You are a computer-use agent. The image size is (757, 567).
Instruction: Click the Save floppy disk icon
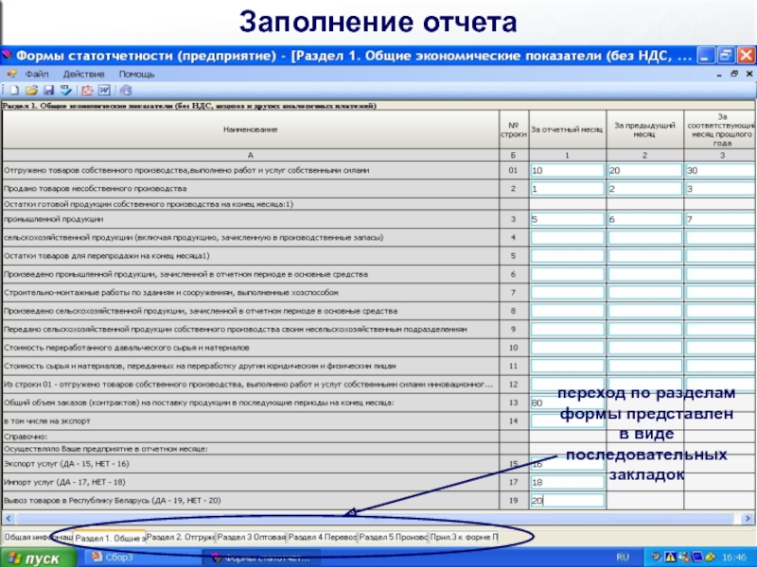[x=47, y=91]
